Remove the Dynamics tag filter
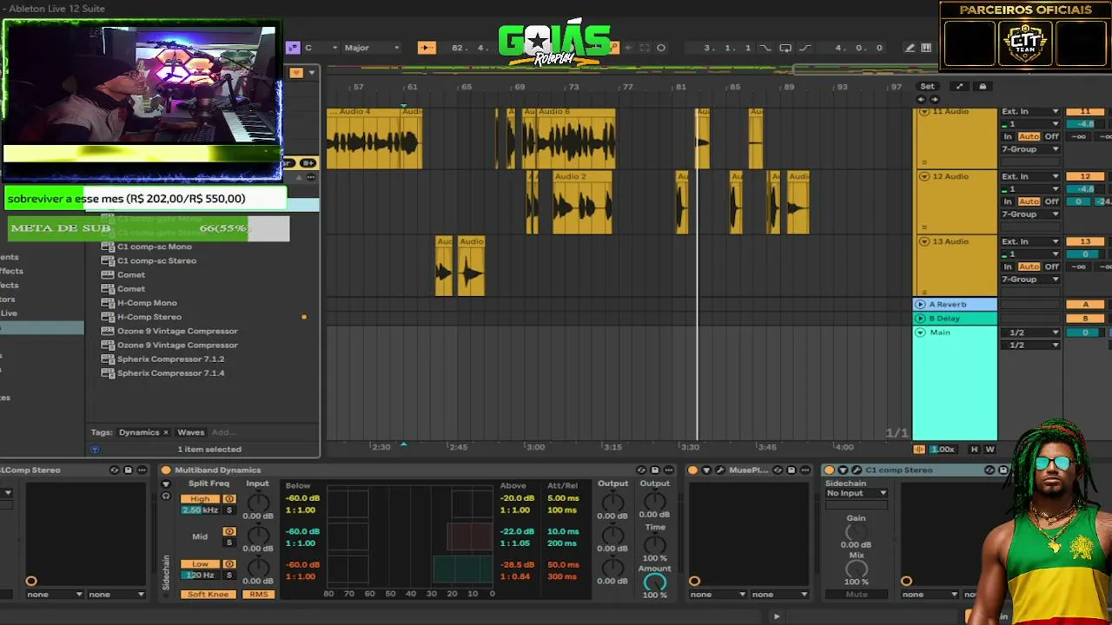The image size is (1112, 625). click(x=165, y=432)
